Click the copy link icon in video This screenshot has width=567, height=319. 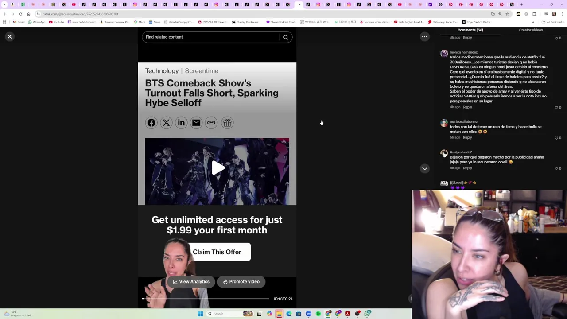[211, 123]
